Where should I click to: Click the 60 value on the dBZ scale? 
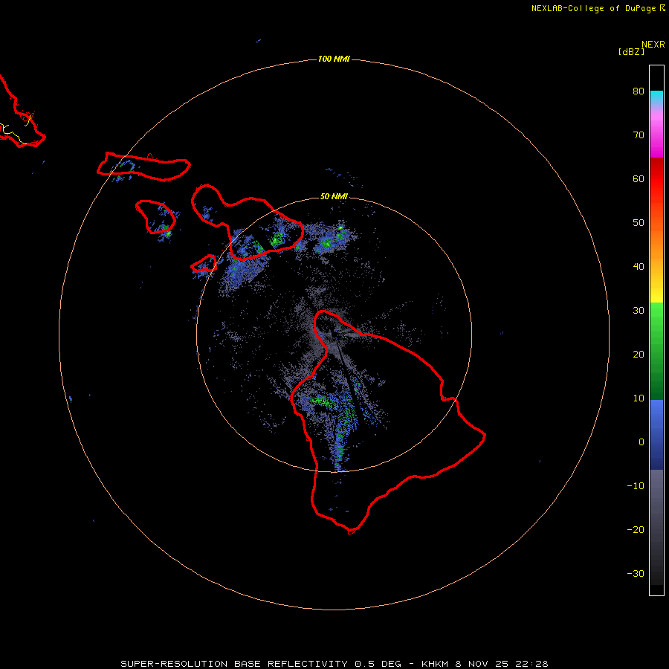639,179
